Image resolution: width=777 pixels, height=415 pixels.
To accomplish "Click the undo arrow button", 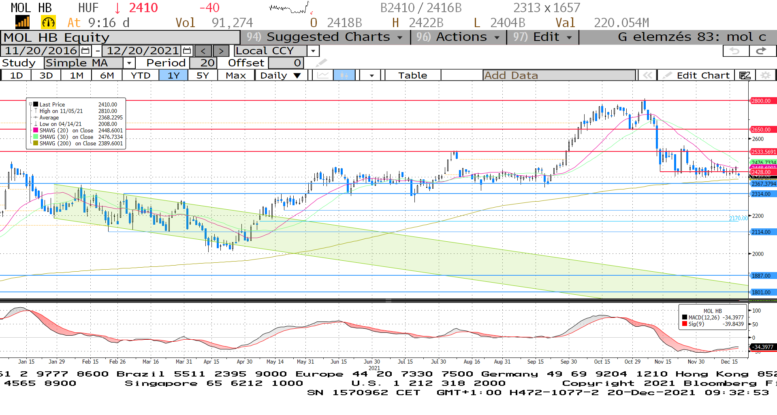I will pos(736,51).
